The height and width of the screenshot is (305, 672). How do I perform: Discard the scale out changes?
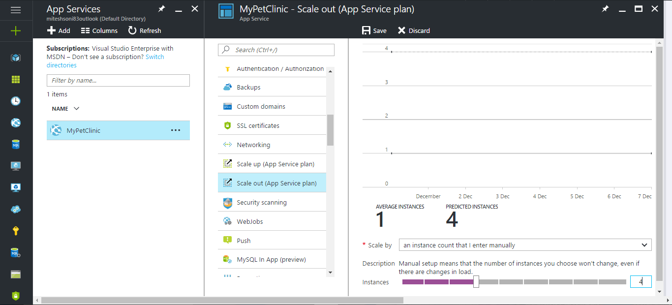point(414,30)
